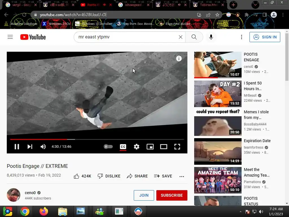Open the tab search dropdown arrow
Viewport: 289px width, 217px height.
[255, 5]
